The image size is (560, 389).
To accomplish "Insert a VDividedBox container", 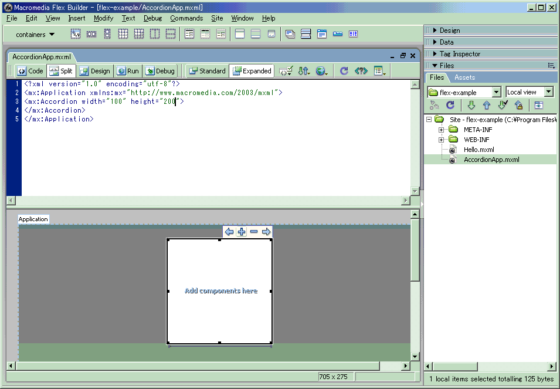I will pyautogui.click(x=171, y=34).
